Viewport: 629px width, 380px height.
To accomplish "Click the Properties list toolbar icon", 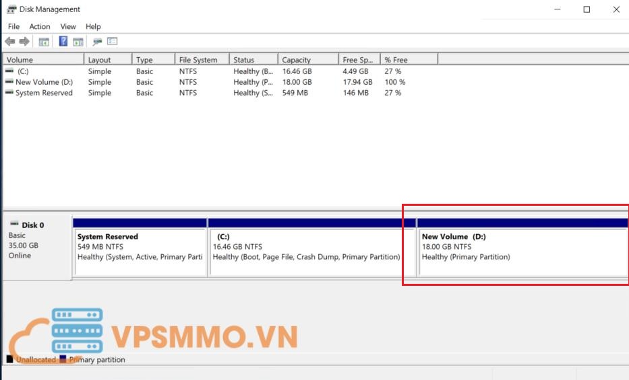I will [x=112, y=42].
